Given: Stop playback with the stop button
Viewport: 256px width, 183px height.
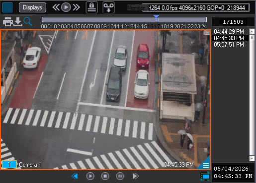Looking at the screenshot, I should [105, 176].
